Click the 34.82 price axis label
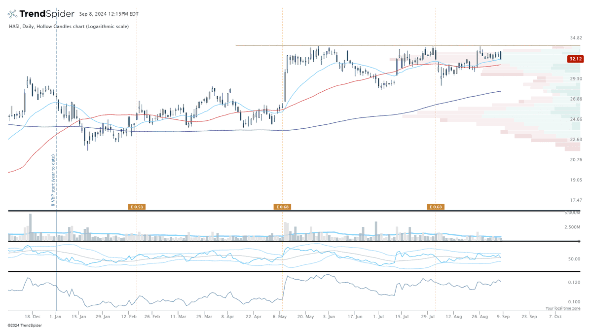The height and width of the screenshot is (329, 592). 575,38
